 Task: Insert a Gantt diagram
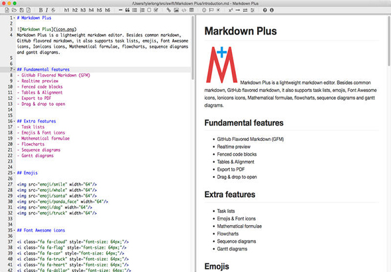pos(252,10)
